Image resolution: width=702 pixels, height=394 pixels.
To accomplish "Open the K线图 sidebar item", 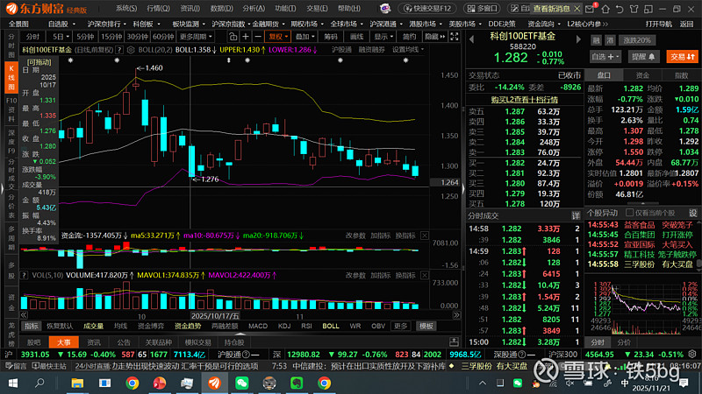I will point(11,77).
